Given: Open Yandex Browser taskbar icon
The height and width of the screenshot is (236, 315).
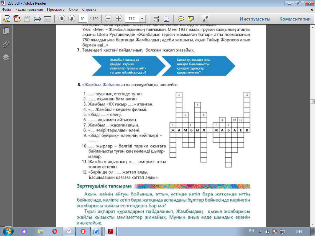Looking at the screenshot, I should click(x=69, y=231).
